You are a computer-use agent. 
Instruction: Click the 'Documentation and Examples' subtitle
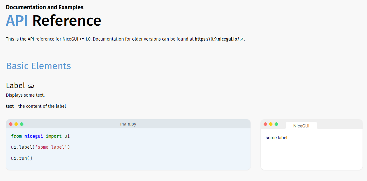click(x=45, y=7)
